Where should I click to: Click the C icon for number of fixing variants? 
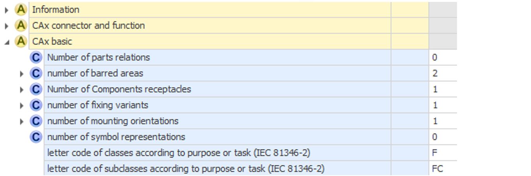[x=36, y=105]
